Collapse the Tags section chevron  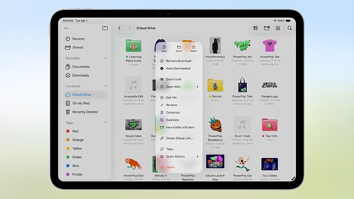tap(105, 122)
